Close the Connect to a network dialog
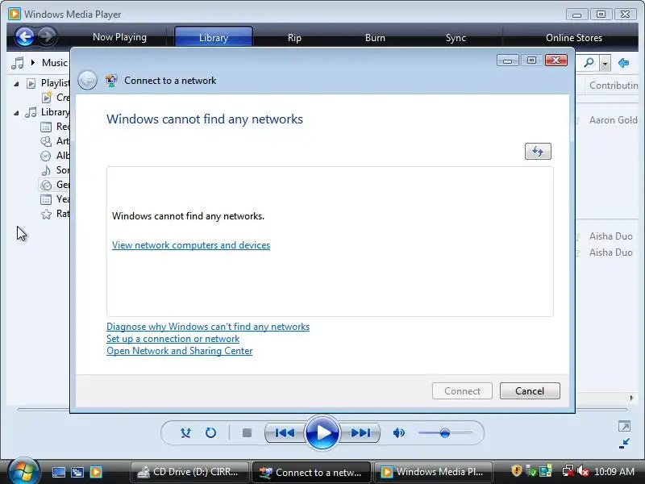 [556, 60]
